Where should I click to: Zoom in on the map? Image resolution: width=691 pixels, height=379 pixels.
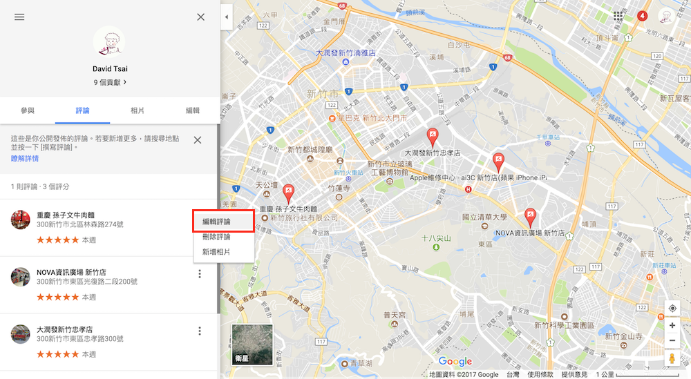coord(672,325)
